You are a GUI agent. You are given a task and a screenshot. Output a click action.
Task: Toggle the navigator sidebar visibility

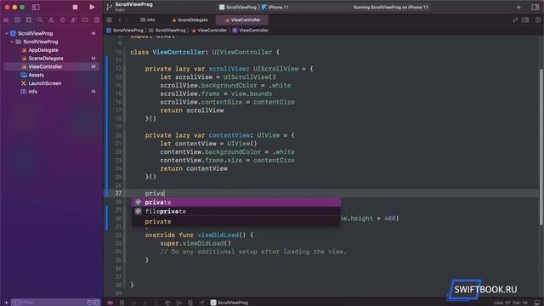coord(36,7)
